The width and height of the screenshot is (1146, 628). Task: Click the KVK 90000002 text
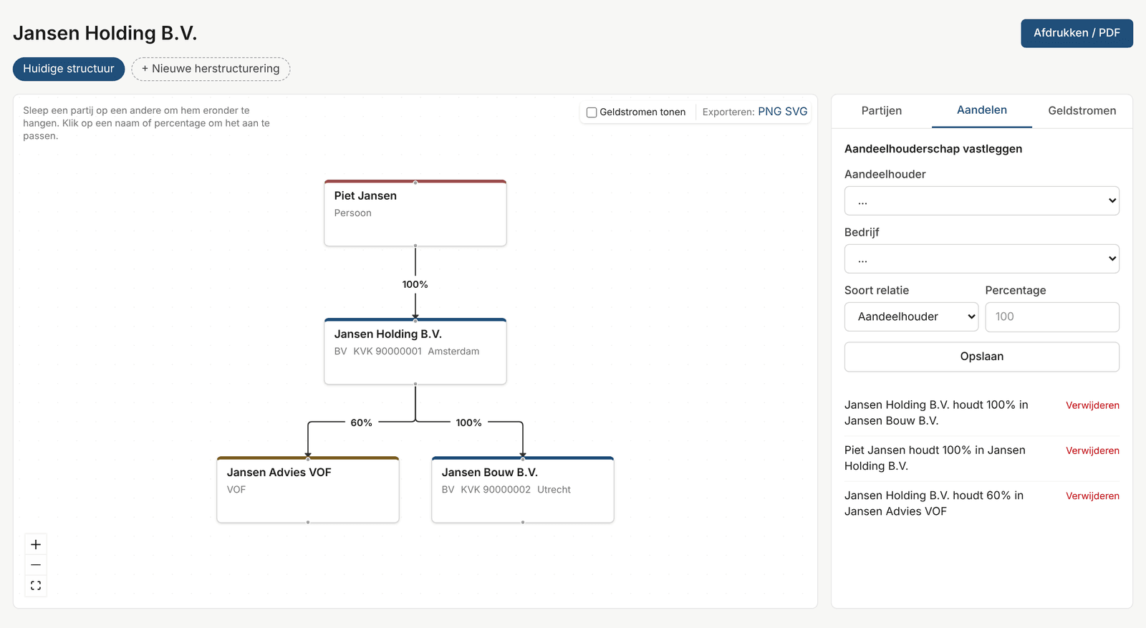pos(496,489)
